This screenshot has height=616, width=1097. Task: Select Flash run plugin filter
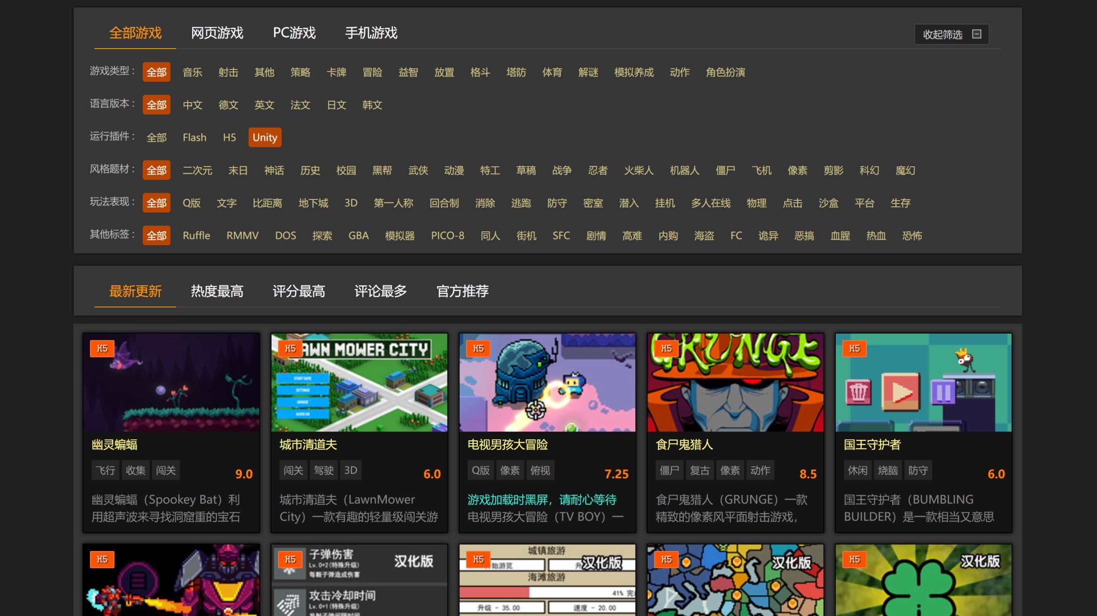click(194, 138)
